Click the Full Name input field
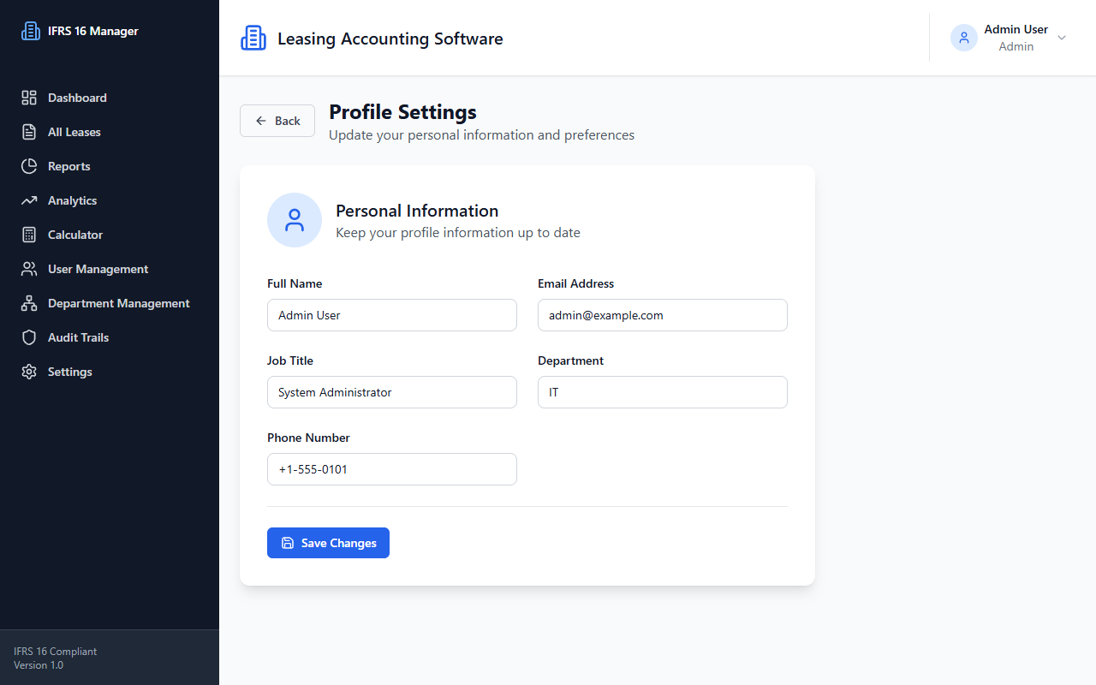The height and width of the screenshot is (685, 1096). [x=392, y=315]
